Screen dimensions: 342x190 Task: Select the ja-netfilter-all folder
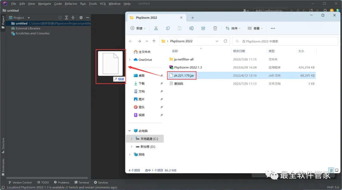point(242,59)
